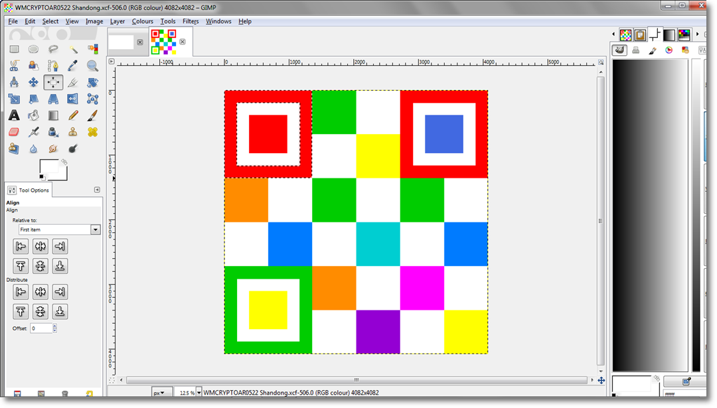717x408 pixels.
Task: Open the Windows menu
Action: point(218,21)
